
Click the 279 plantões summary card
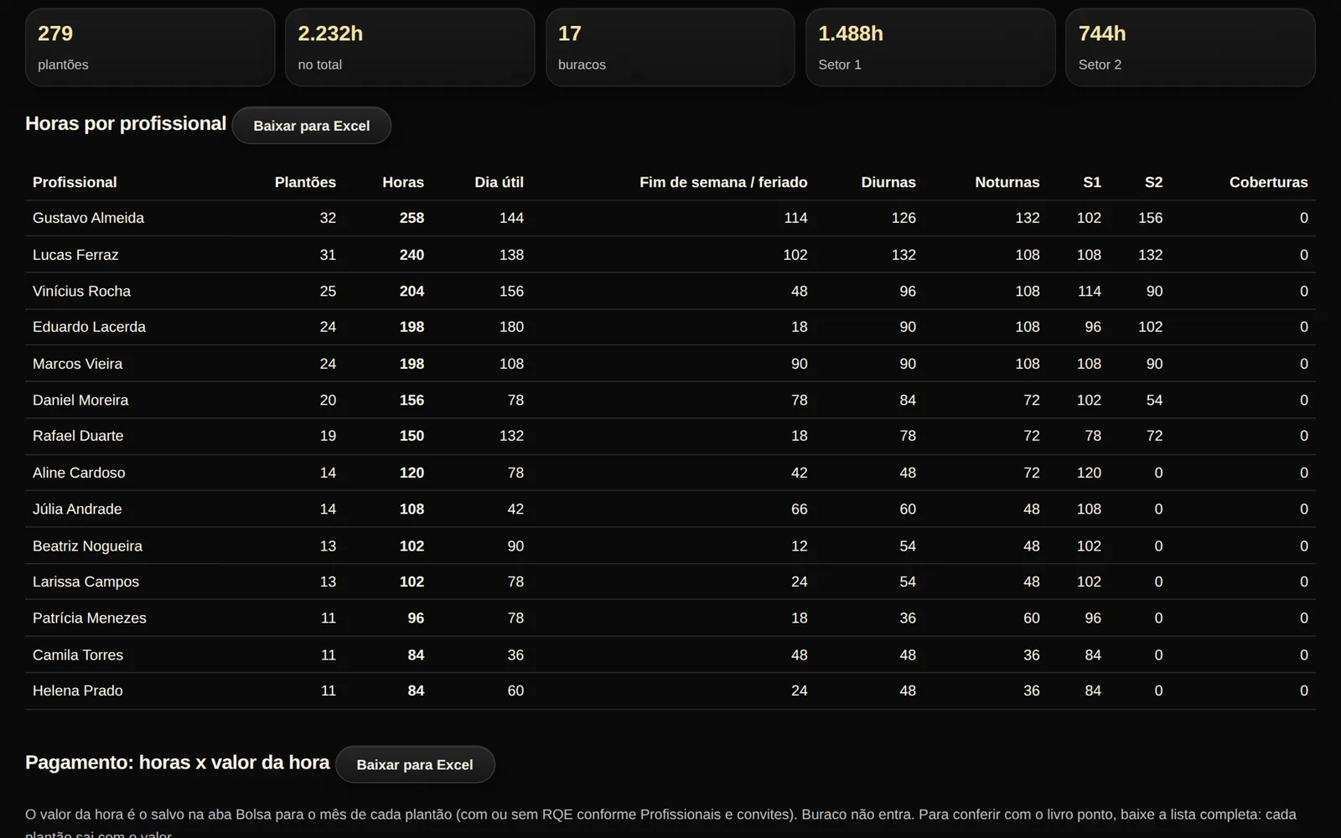[x=150, y=48]
